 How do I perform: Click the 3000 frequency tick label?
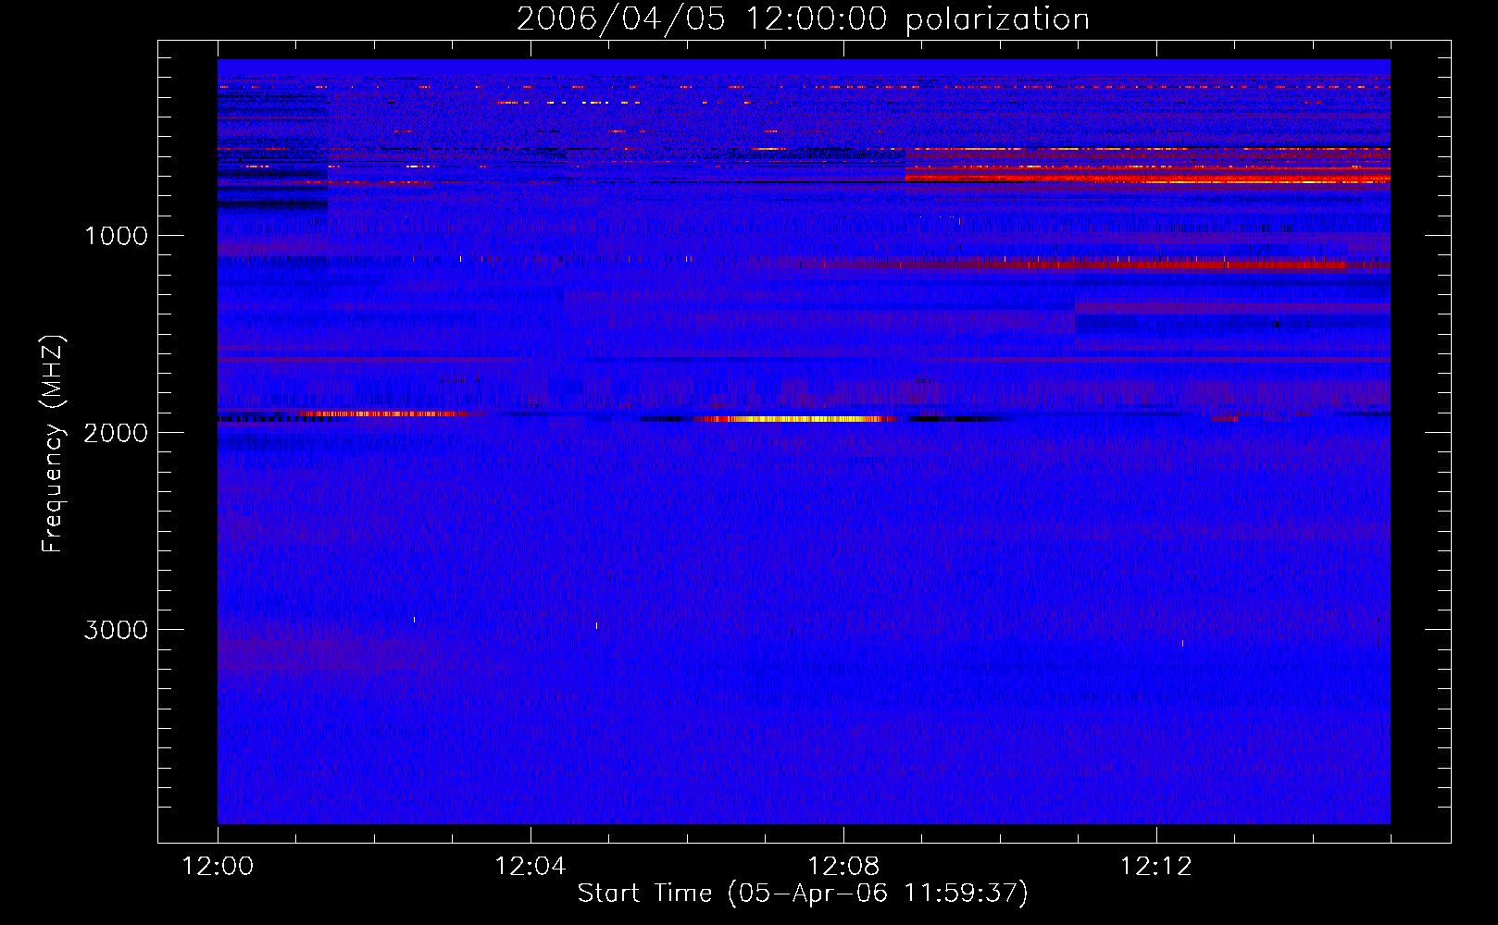(116, 630)
